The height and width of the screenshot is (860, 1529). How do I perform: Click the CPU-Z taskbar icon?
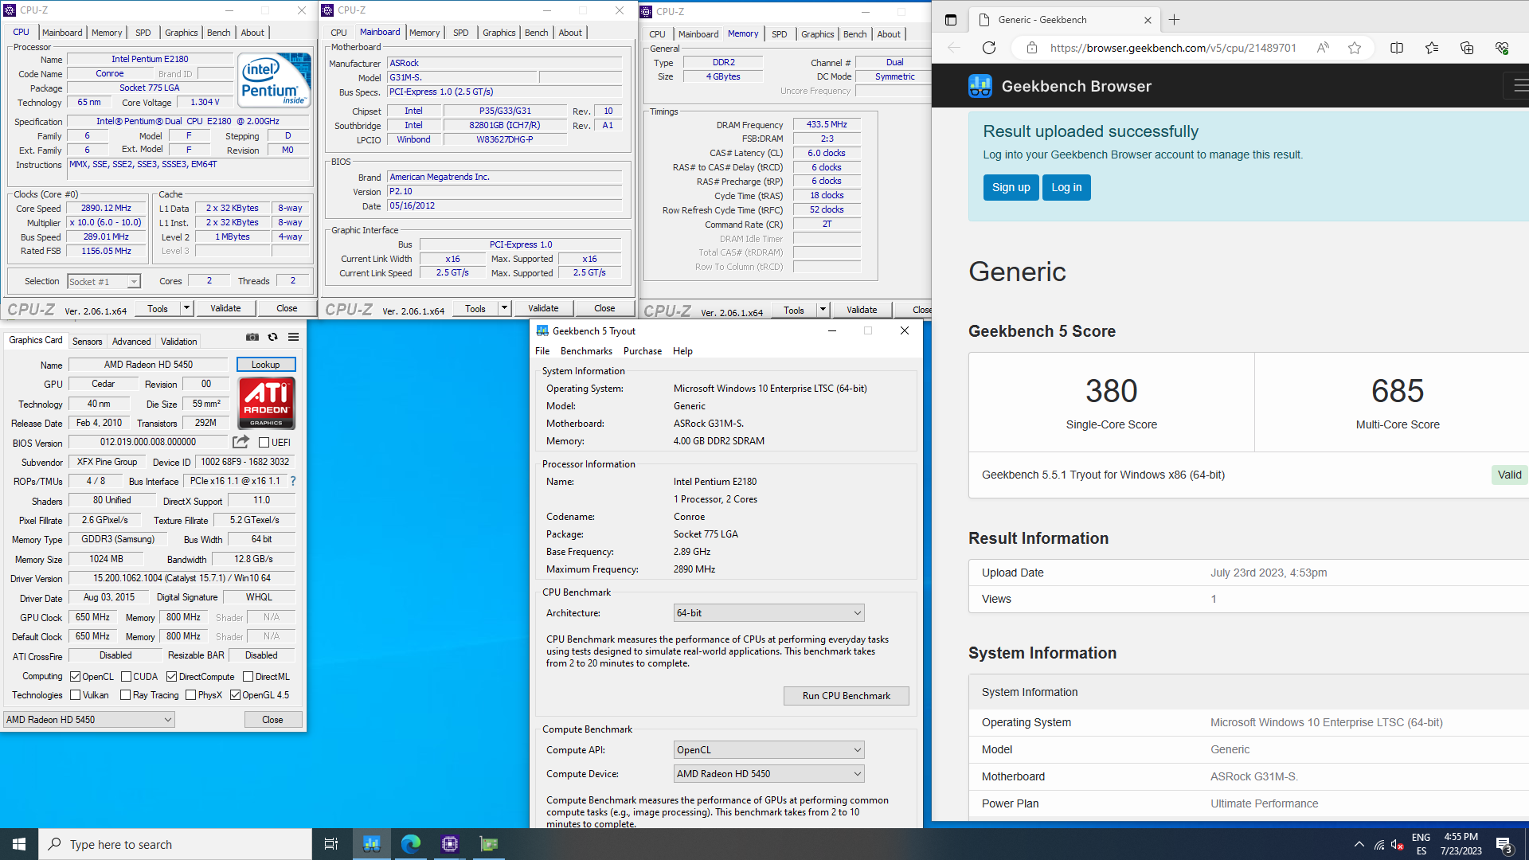(450, 844)
